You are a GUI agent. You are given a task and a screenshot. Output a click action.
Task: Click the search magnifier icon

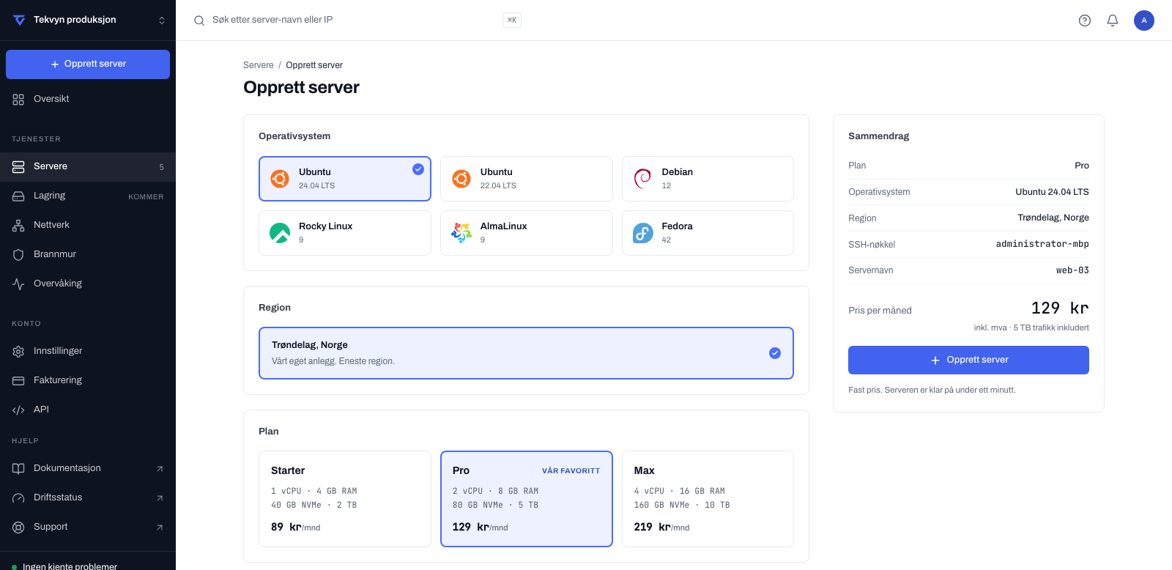pos(199,21)
